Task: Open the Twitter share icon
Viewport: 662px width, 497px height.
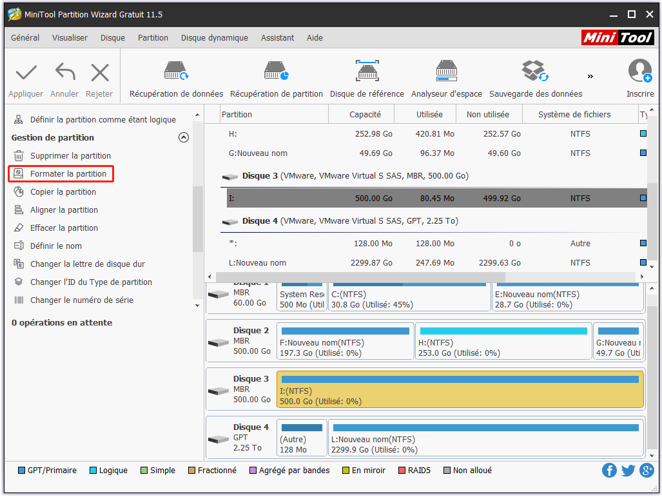Action: [628, 471]
